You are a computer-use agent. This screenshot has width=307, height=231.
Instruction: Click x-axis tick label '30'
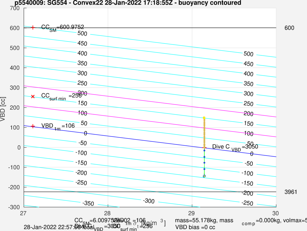coord(276,213)
